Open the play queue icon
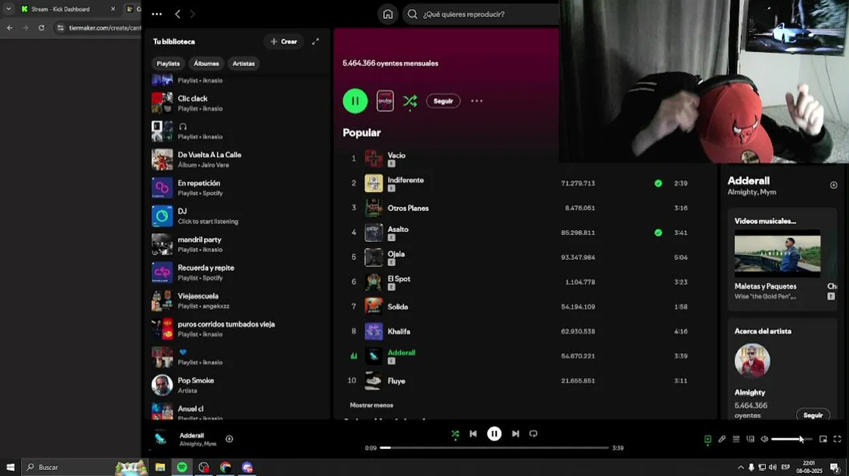 tap(736, 439)
